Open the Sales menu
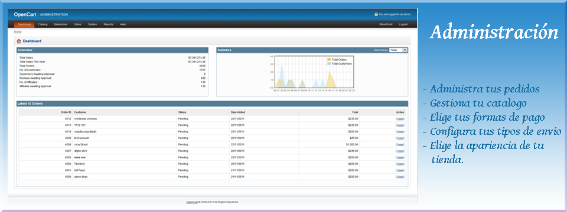 coord(78,25)
